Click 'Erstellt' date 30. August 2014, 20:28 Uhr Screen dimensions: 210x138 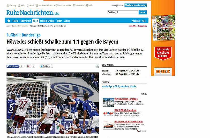[127, 71]
